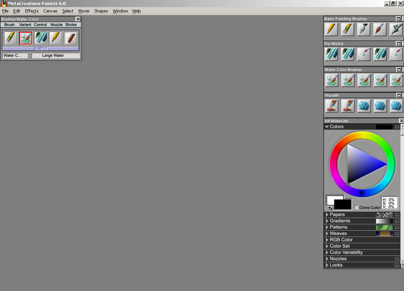The height and width of the screenshot is (291, 404).
Task: Select the white secondary color swatch
Action: pyautogui.click(x=331, y=199)
